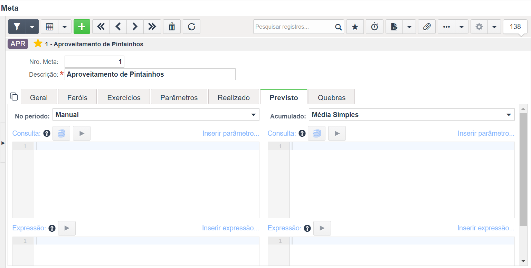Click Inserir parâmetro link under Acumulado

(x=486, y=133)
